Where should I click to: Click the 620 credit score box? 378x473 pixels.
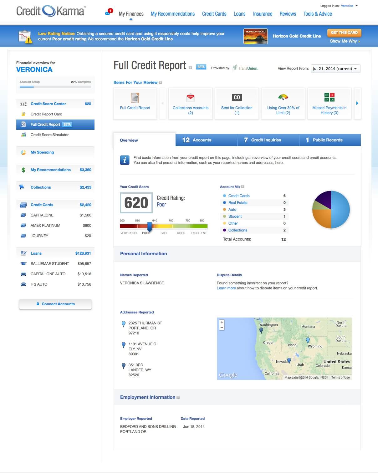tap(136, 203)
